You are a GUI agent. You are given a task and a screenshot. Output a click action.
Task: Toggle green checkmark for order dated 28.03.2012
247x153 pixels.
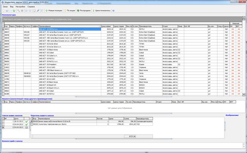(26, 122)
